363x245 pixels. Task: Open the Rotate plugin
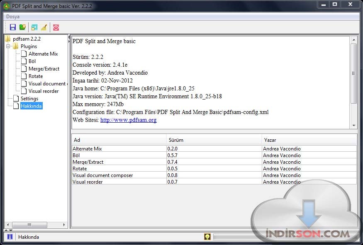pyautogui.click(x=36, y=76)
